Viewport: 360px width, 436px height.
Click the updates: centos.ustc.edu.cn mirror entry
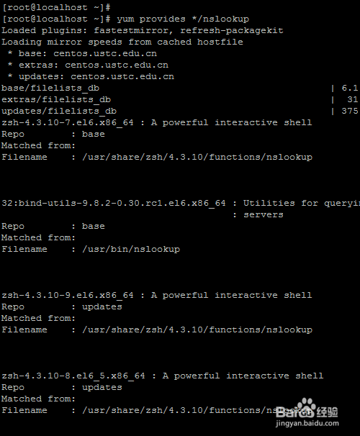(91, 77)
